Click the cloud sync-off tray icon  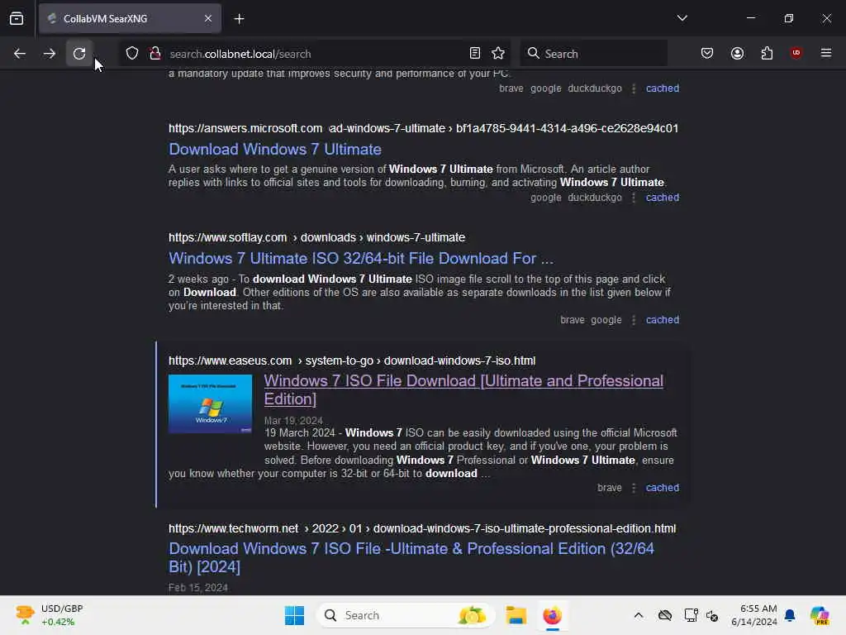click(665, 615)
